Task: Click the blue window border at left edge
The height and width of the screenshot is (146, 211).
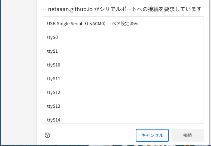Action: [0, 72]
